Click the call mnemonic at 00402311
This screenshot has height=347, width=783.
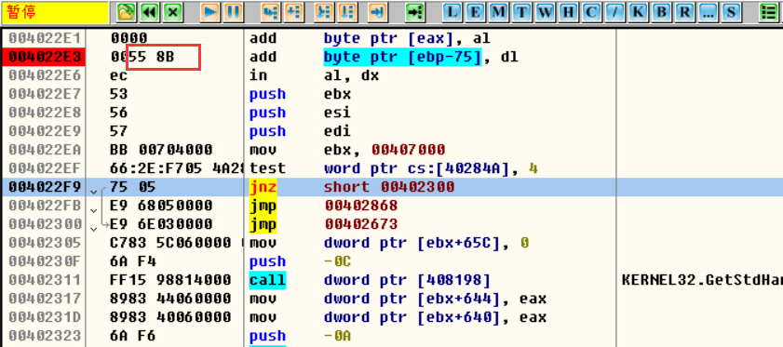pyautogui.click(x=267, y=280)
